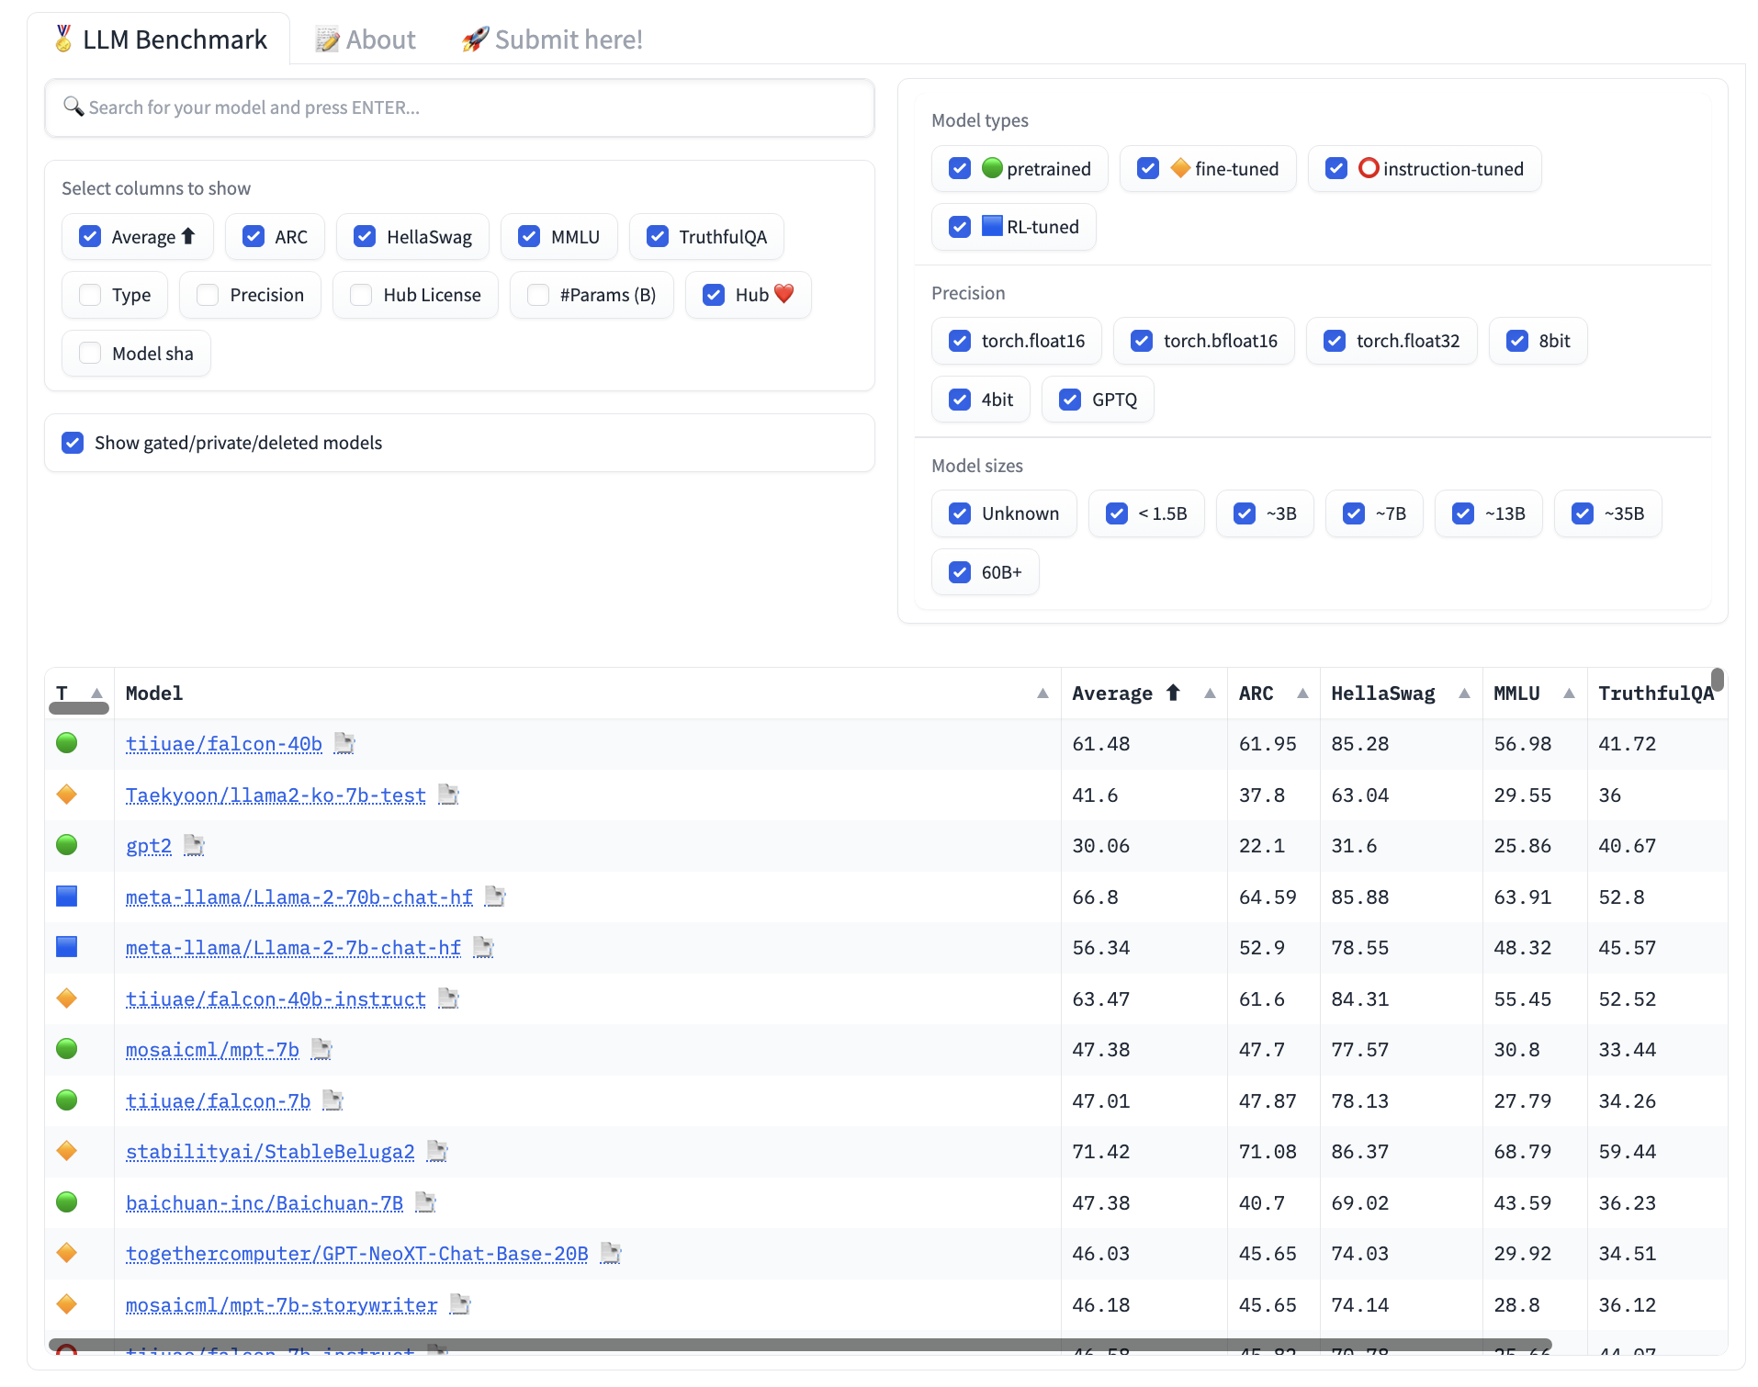This screenshot has width=1758, height=1387.
Task: Click the table vertical scrollbar thumb
Action: [1718, 680]
